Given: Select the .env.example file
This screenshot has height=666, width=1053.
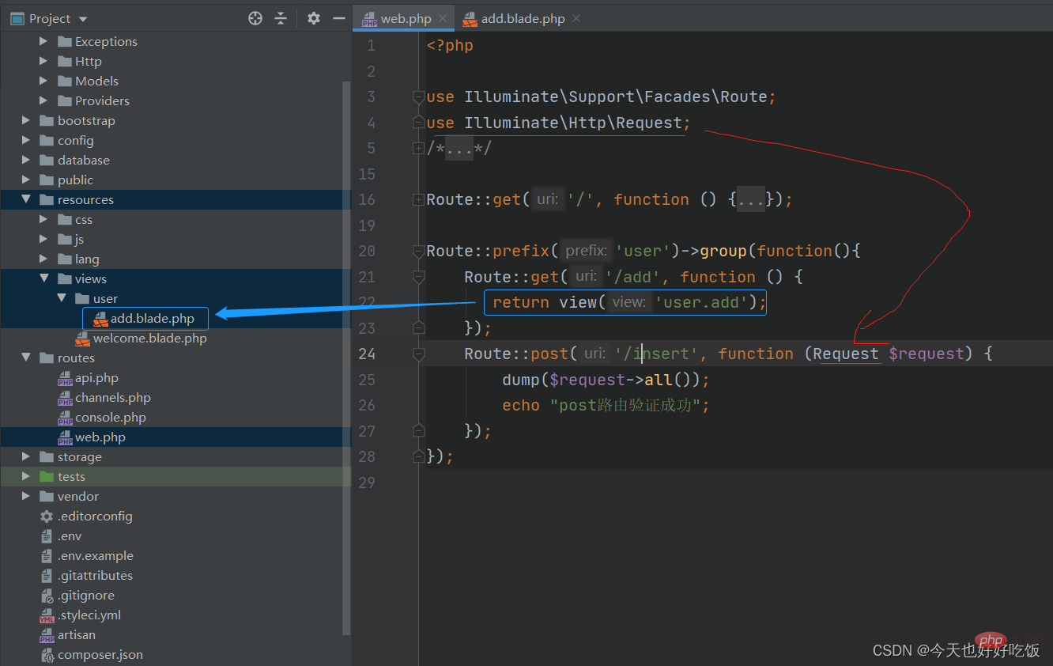Looking at the screenshot, I should point(95,555).
